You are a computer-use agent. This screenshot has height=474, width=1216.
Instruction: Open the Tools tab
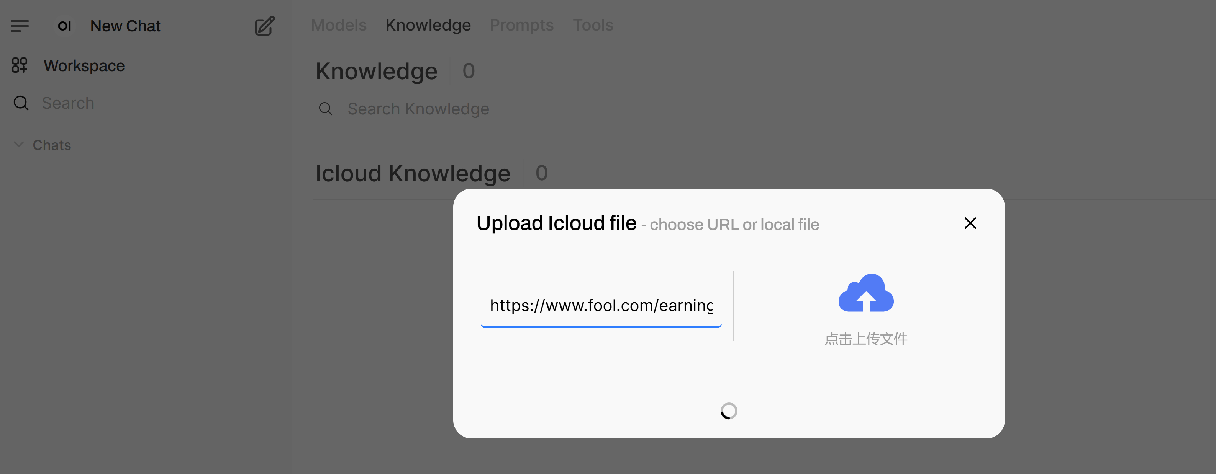592,25
